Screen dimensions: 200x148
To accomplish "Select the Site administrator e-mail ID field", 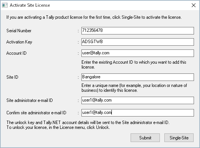I will [138, 100].
